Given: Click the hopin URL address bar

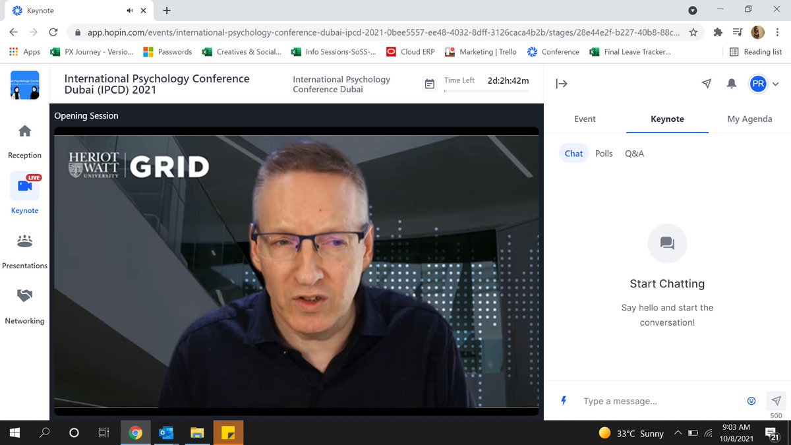Looking at the screenshot, I should 384,32.
